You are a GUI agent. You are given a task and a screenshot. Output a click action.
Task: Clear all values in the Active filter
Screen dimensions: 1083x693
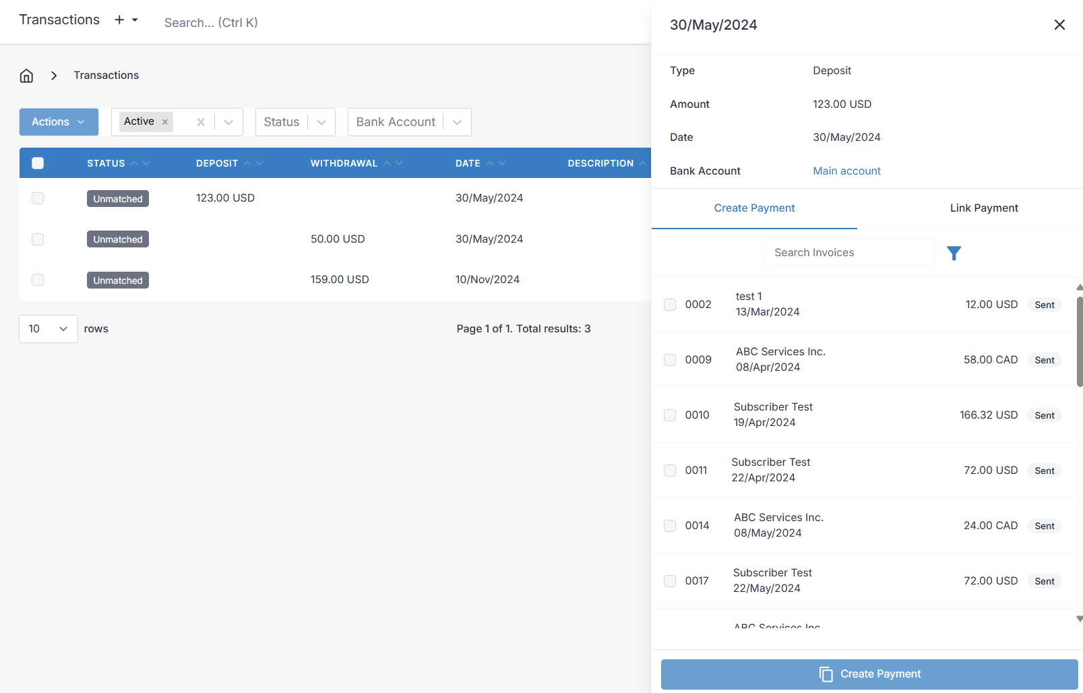[201, 122]
